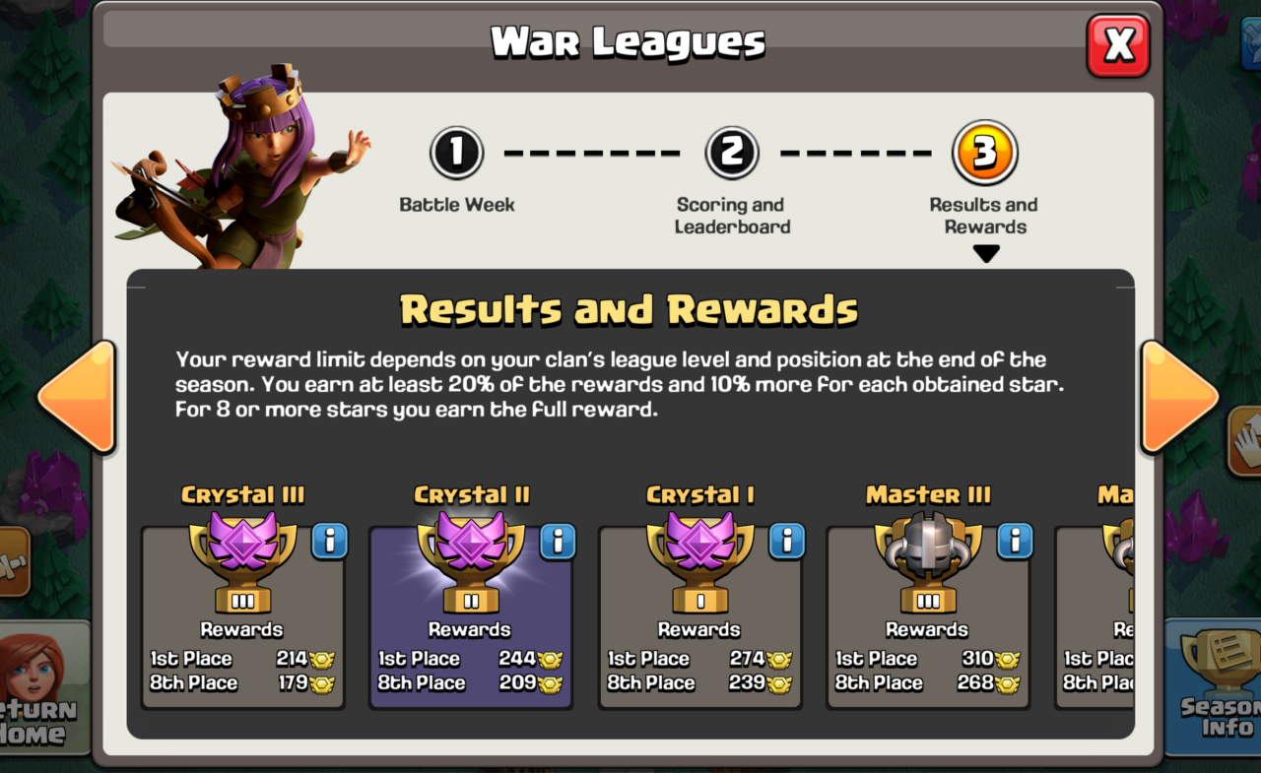The image size is (1261, 773).
Task: Open Crystal III league info
Action: coord(330,541)
